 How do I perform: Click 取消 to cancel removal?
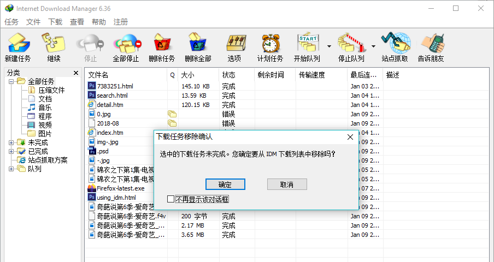(x=287, y=184)
